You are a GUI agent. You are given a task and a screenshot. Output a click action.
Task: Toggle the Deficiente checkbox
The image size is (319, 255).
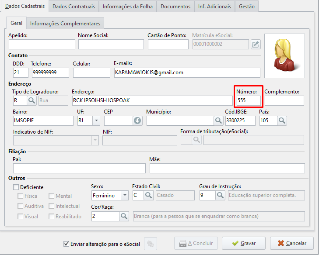coord(16,187)
